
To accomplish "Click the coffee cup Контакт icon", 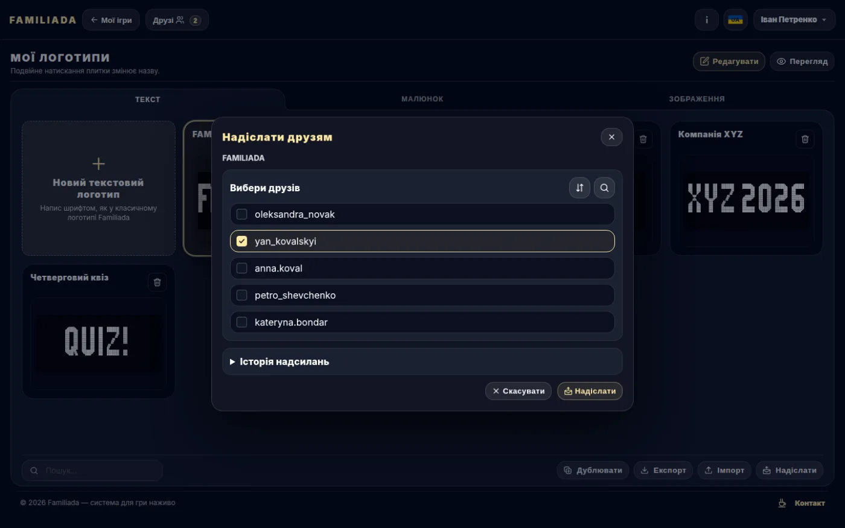I will pos(782,503).
